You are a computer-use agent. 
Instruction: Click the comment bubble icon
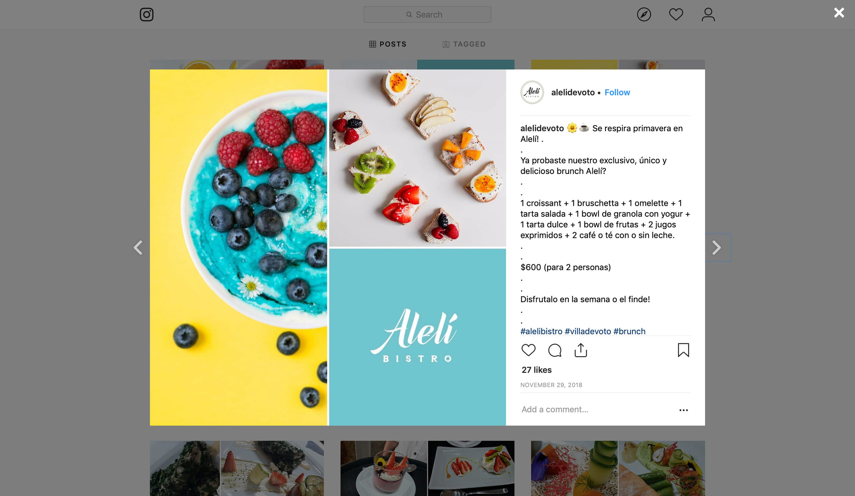click(554, 350)
